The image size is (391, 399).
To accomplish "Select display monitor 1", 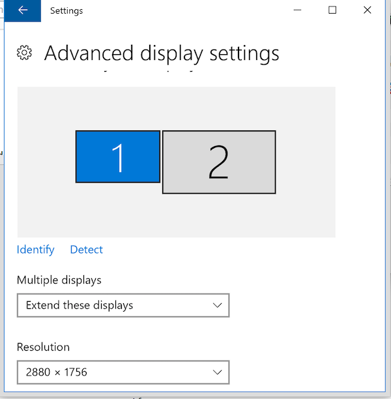I will coord(118,156).
